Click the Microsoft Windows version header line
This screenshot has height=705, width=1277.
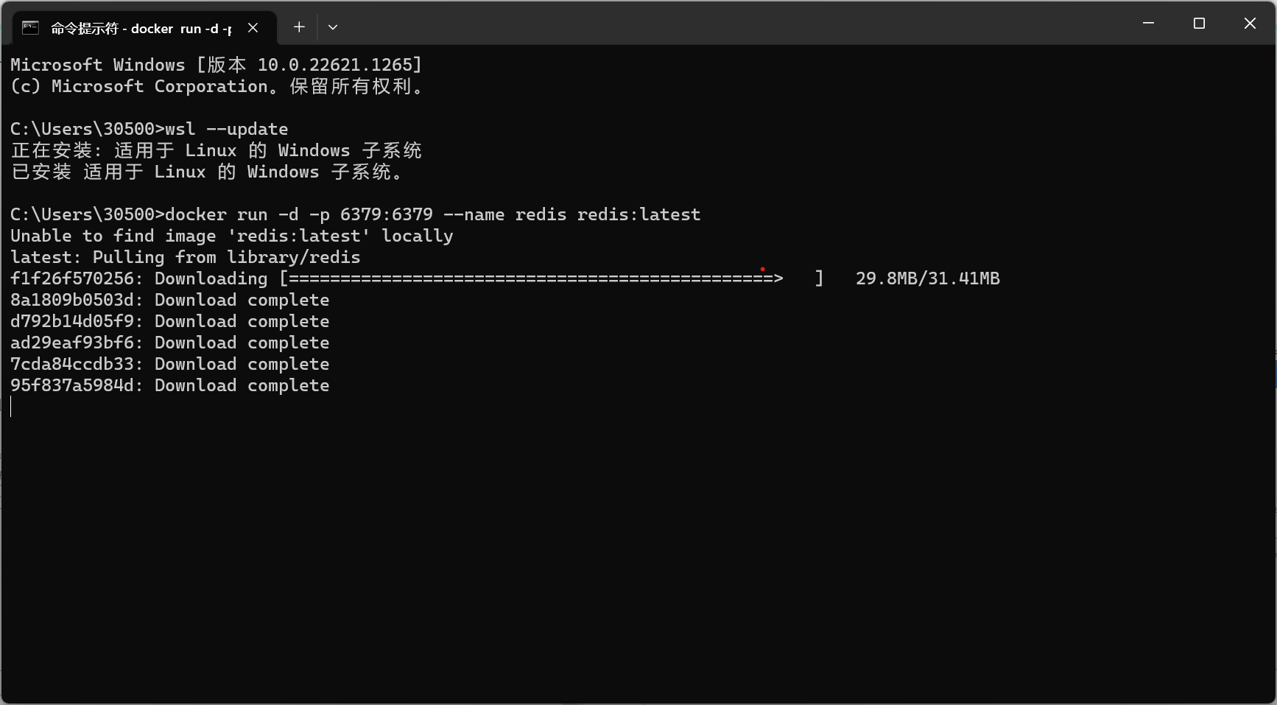point(217,65)
